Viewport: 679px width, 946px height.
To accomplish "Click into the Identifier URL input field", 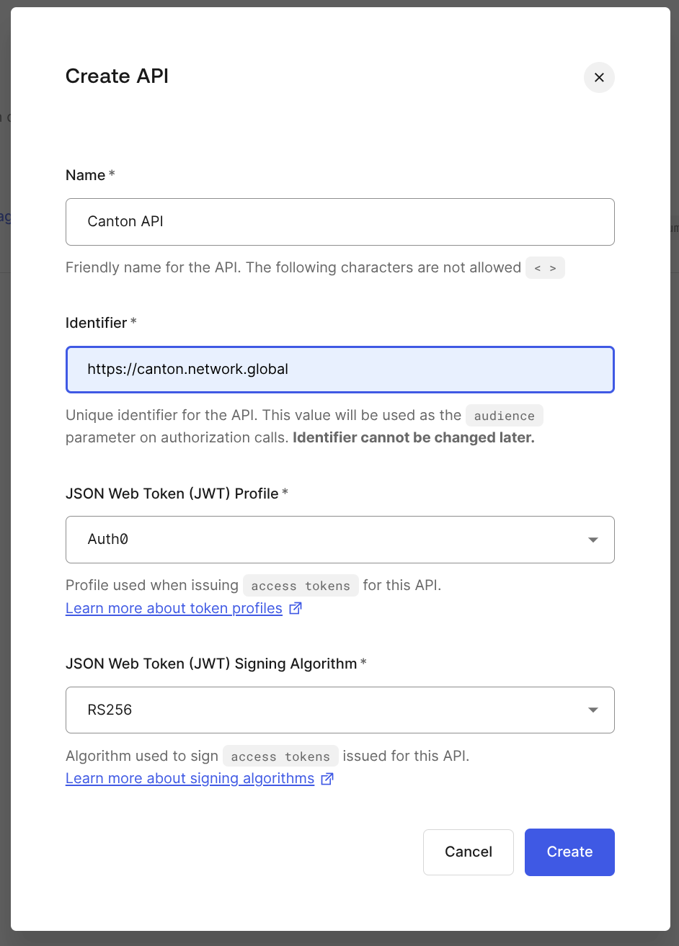I will click(x=339, y=370).
